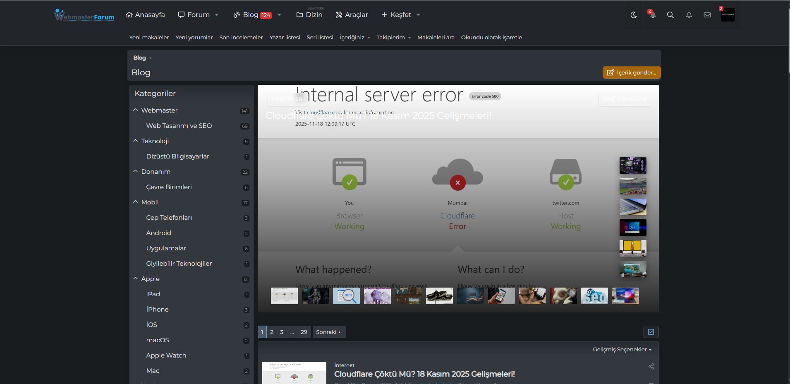Viewport: 790px width, 384px height.
Task: Open the Cep Telefonları category
Action: coord(169,218)
